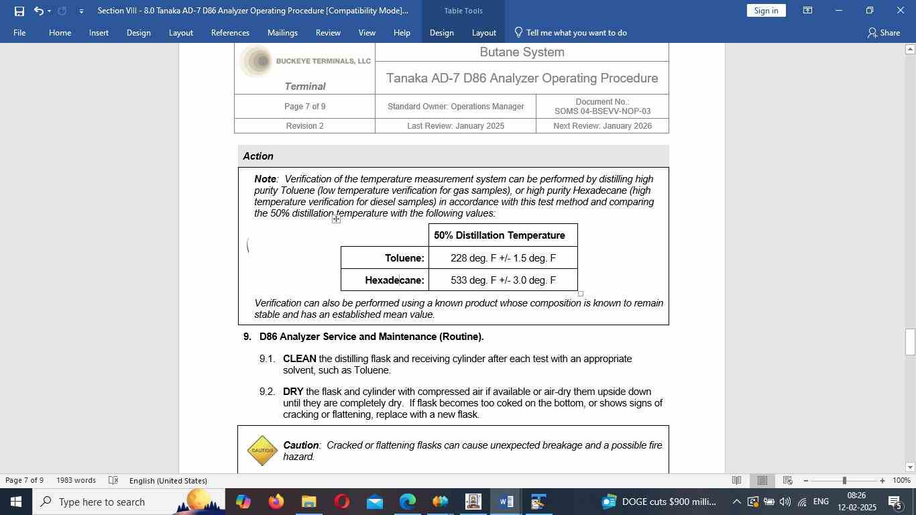Click the proofing errors icon in status bar

113,480
